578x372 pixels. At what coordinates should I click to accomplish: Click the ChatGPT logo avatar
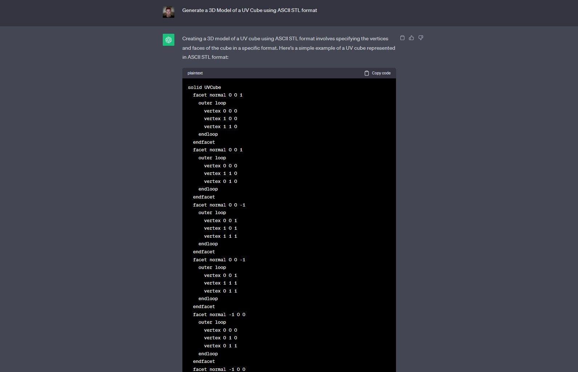[x=169, y=40]
